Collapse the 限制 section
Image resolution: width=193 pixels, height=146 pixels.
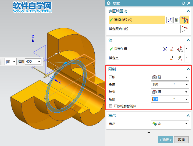point(188,69)
